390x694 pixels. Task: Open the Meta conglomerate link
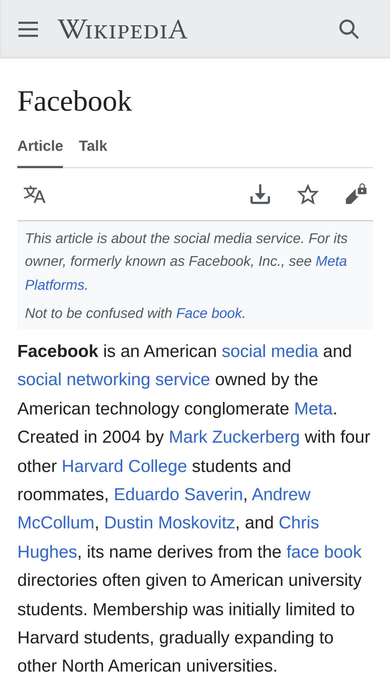tap(313, 409)
